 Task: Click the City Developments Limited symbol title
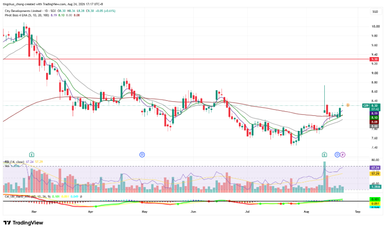[23, 11]
